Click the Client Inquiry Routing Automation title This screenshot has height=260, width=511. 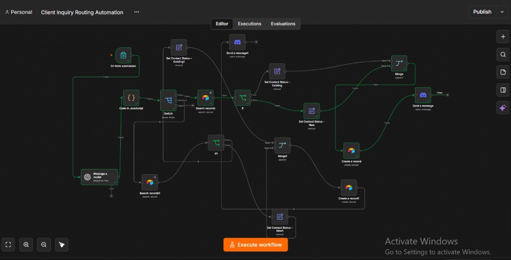click(82, 12)
